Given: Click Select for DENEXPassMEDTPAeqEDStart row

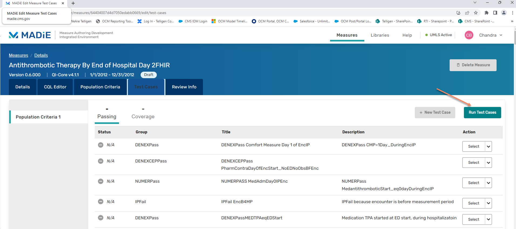Looking at the screenshot, I should (474, 219).
